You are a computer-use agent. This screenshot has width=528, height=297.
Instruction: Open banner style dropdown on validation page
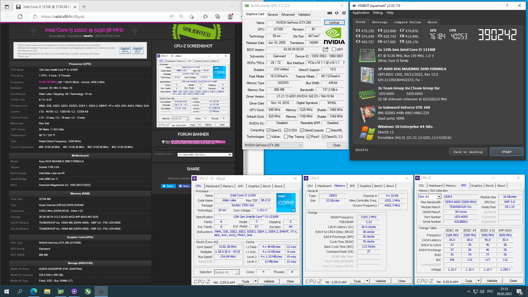[205, 155]
